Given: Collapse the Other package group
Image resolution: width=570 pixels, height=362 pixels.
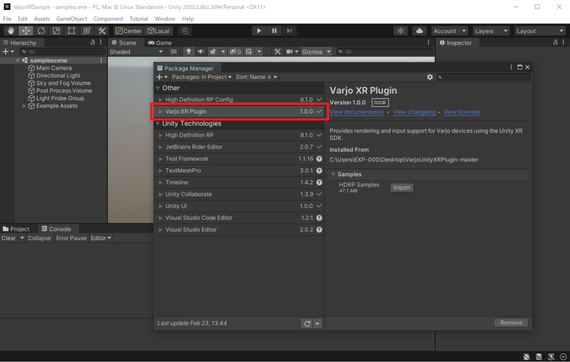Looking at the screenshot, I should 158,88.
